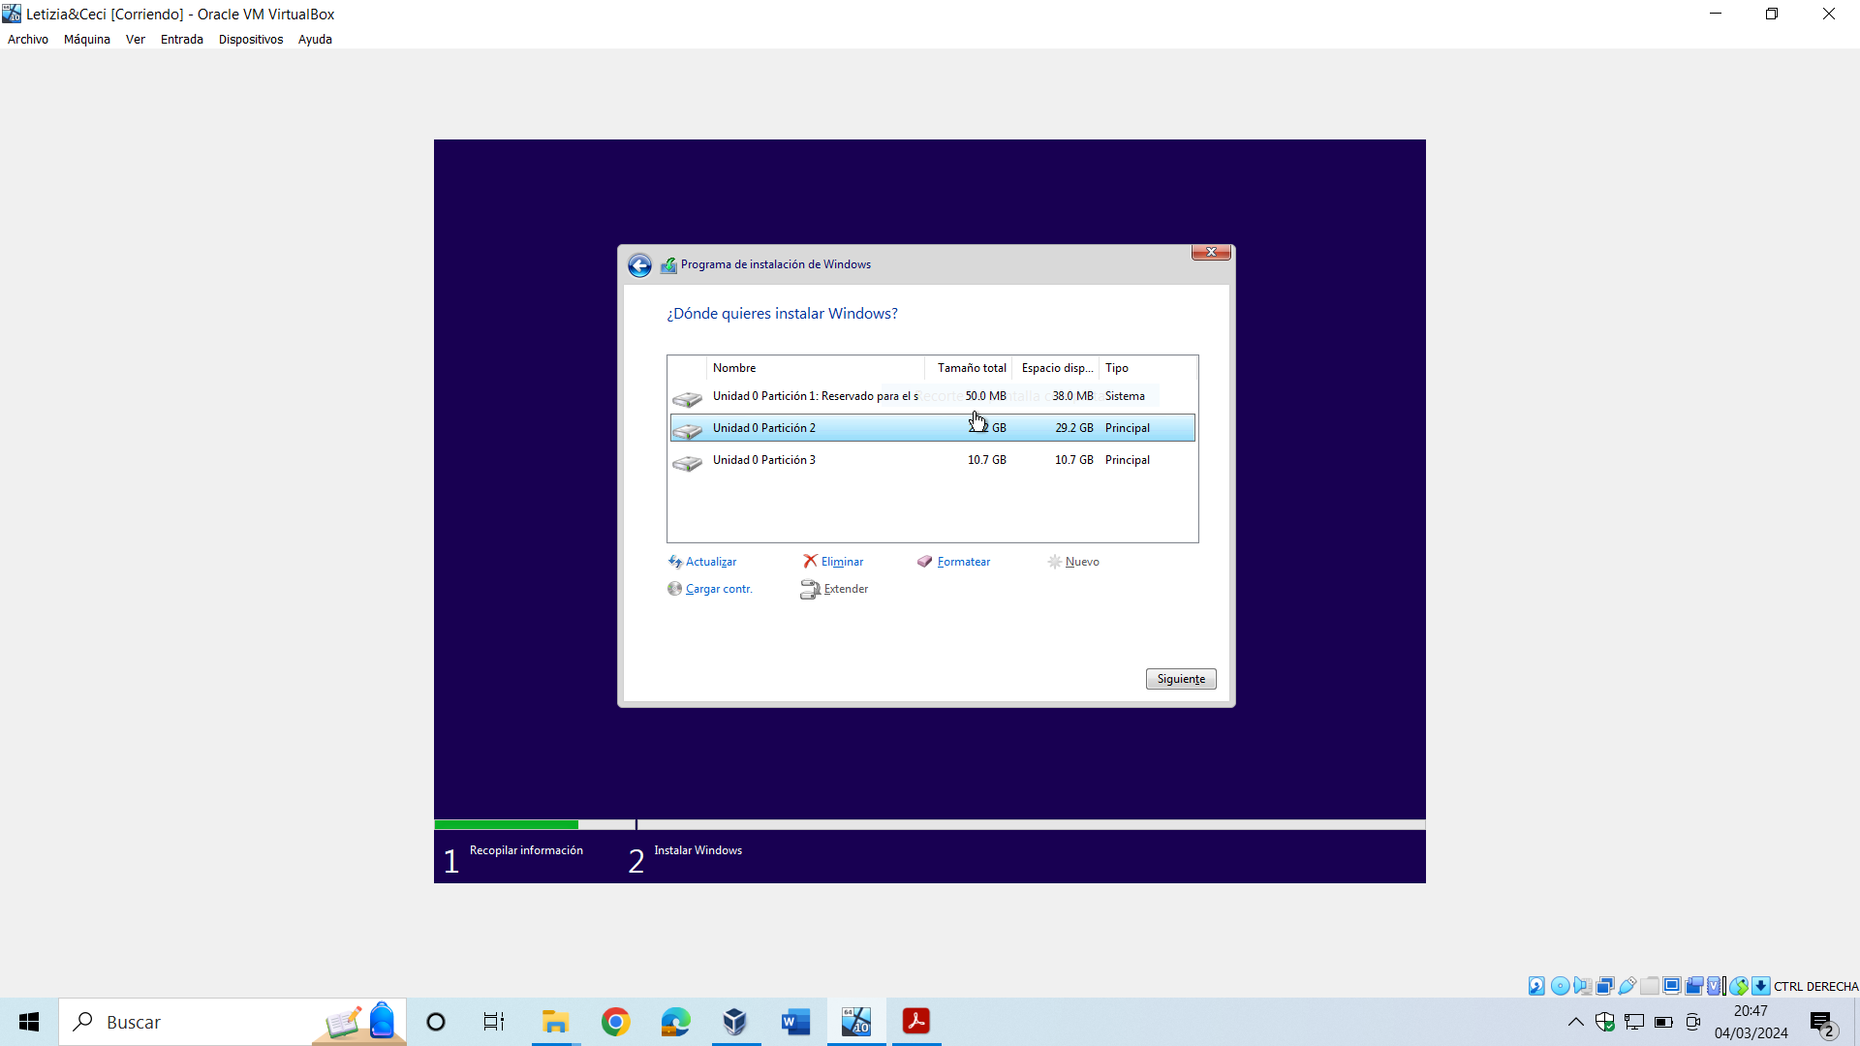Click the audio status icon in VirtualBox

(x=1582, y=986)
